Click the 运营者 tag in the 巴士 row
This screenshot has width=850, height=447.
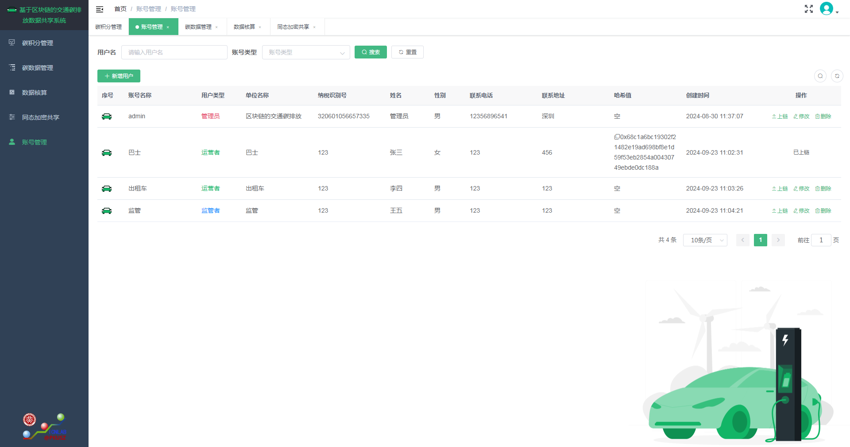[x=211, y=153]
